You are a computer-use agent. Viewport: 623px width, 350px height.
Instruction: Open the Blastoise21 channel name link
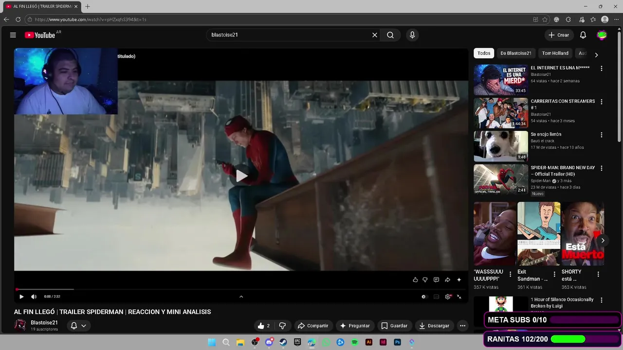[44, 323]
